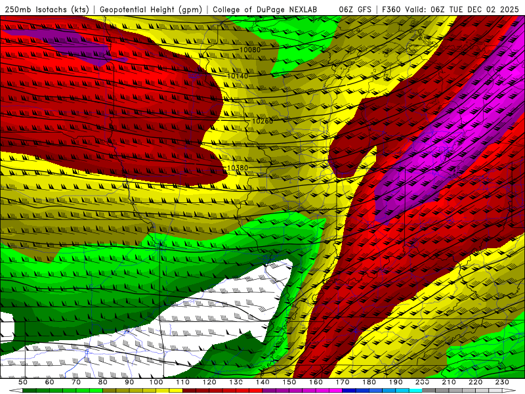Click the 210 value on the color scale
The width and height of the screenshot is (525, 394).
click(x=449, y=382)
